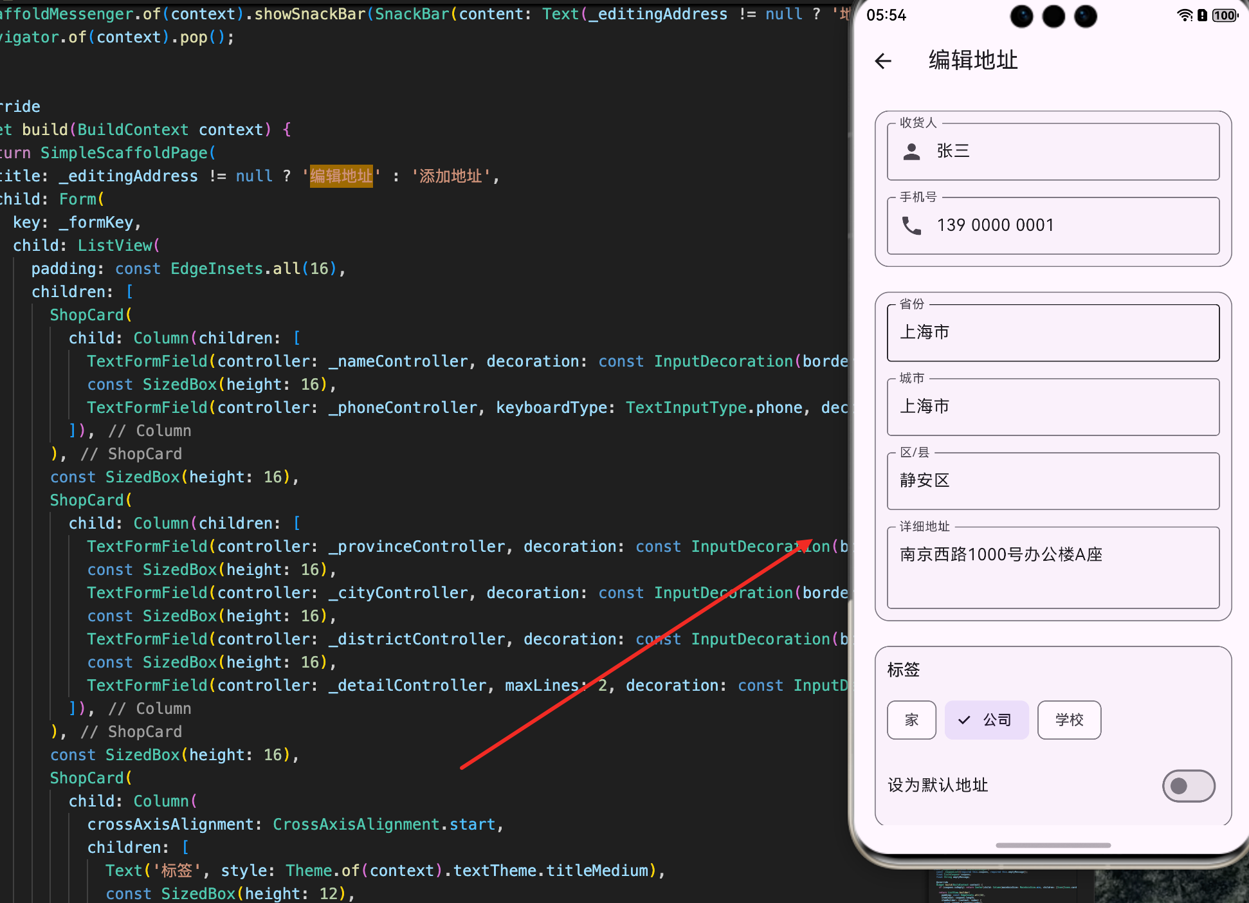Screen dimensions: 1249x903
Task: Click the 详细地址 multiline field
Action: point(1053,567)
